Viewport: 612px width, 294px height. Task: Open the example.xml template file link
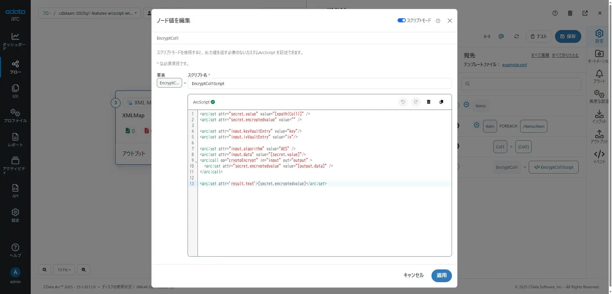click(x=514, y=65)
